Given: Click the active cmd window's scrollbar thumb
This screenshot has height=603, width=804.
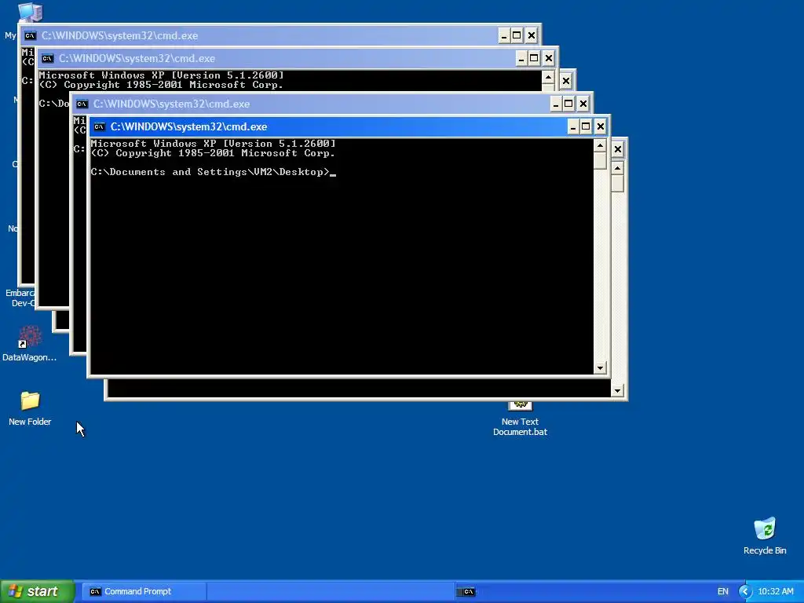Looking at the screenshot, I should click(600, 160).
